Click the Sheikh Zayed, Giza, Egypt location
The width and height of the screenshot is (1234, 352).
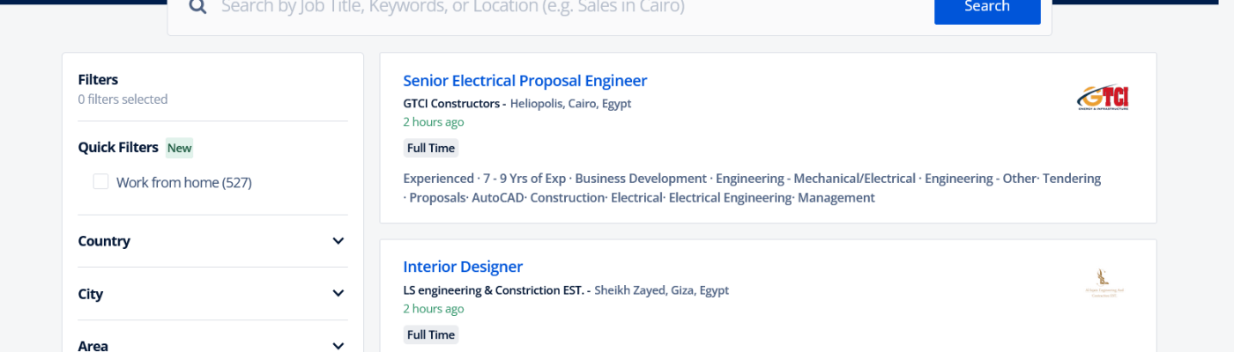coord(661,290)
